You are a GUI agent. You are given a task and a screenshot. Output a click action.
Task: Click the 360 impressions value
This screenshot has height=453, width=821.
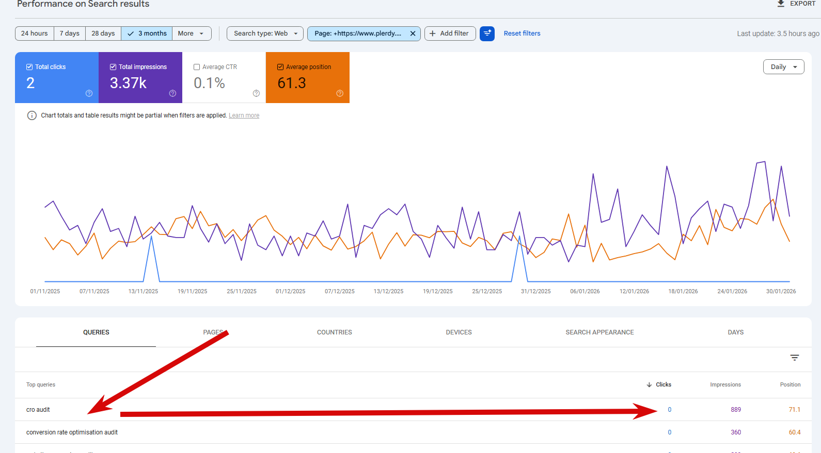[736, 432]
